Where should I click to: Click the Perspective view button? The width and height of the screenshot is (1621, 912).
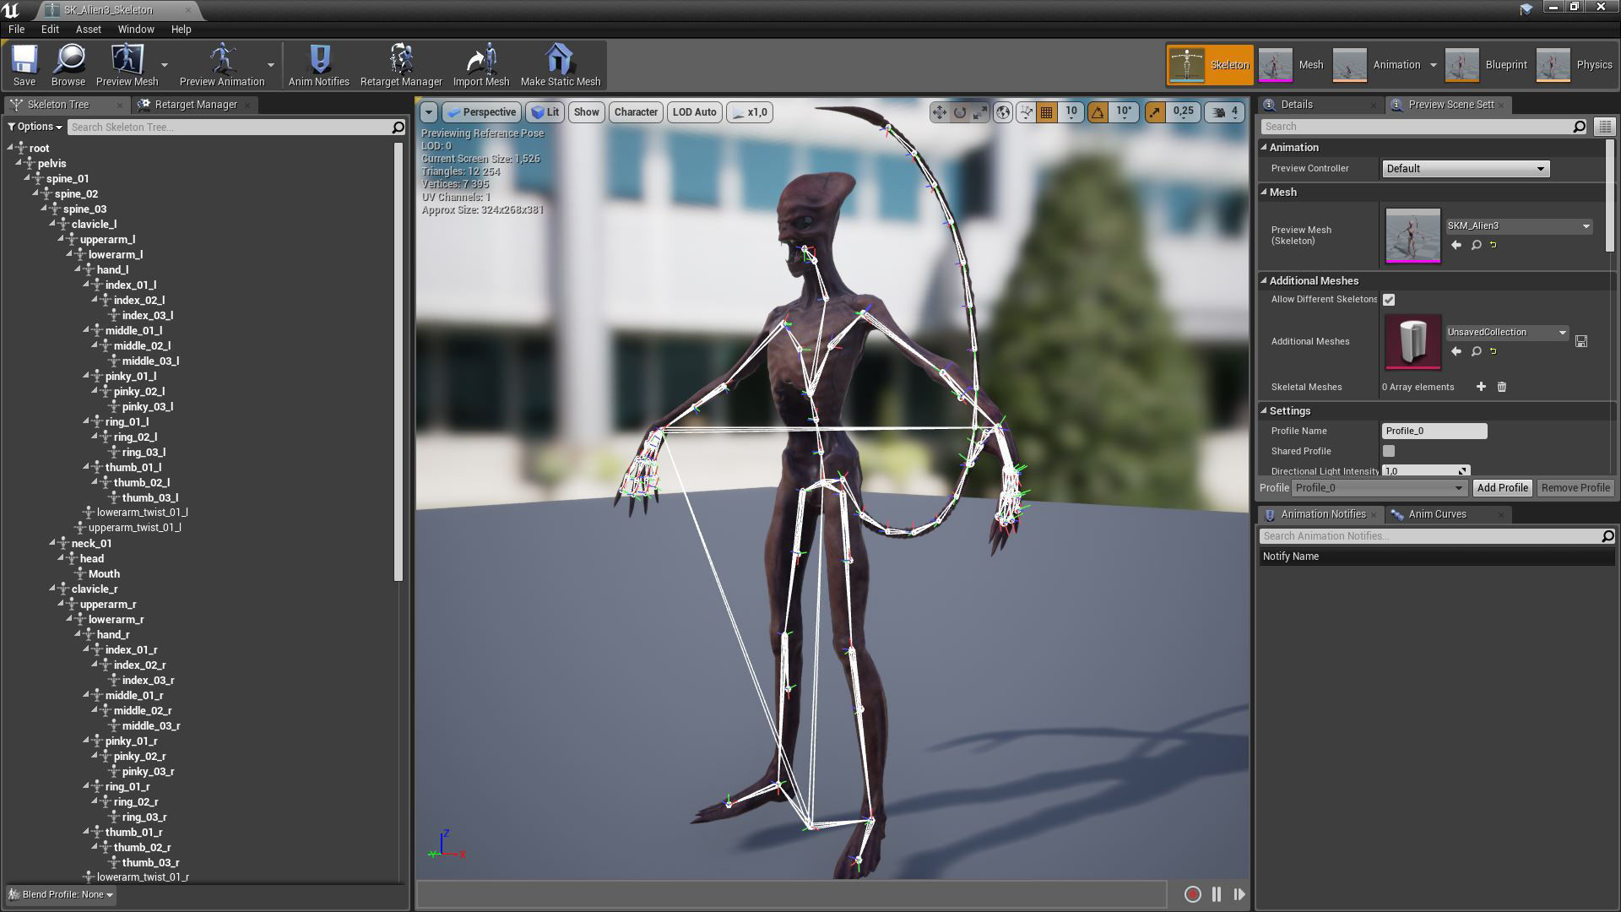click(481, 112)
